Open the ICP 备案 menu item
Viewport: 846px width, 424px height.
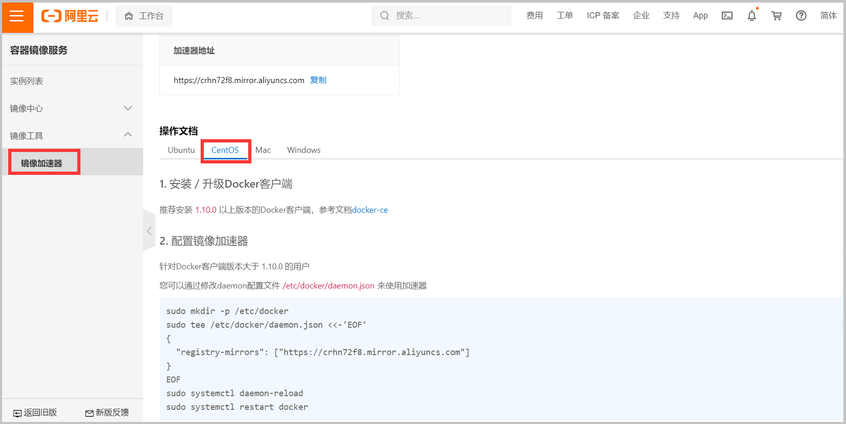tap(603, 16)
